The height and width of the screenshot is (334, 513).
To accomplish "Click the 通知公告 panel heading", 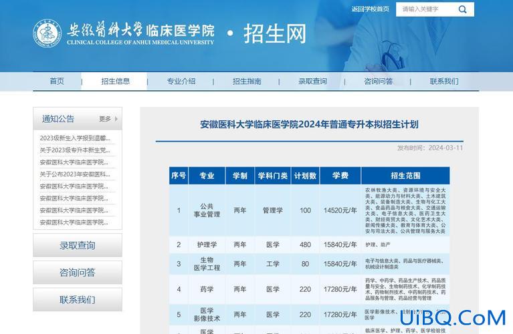I will point(58,119).
